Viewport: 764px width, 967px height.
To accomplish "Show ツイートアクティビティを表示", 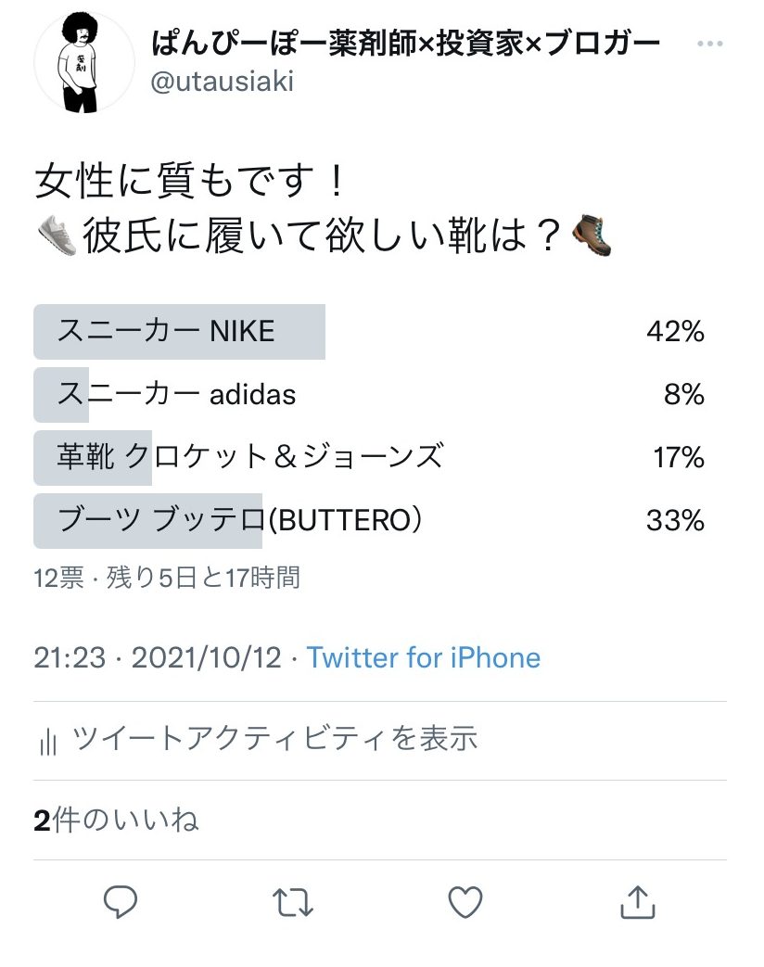I will (274, 739).
